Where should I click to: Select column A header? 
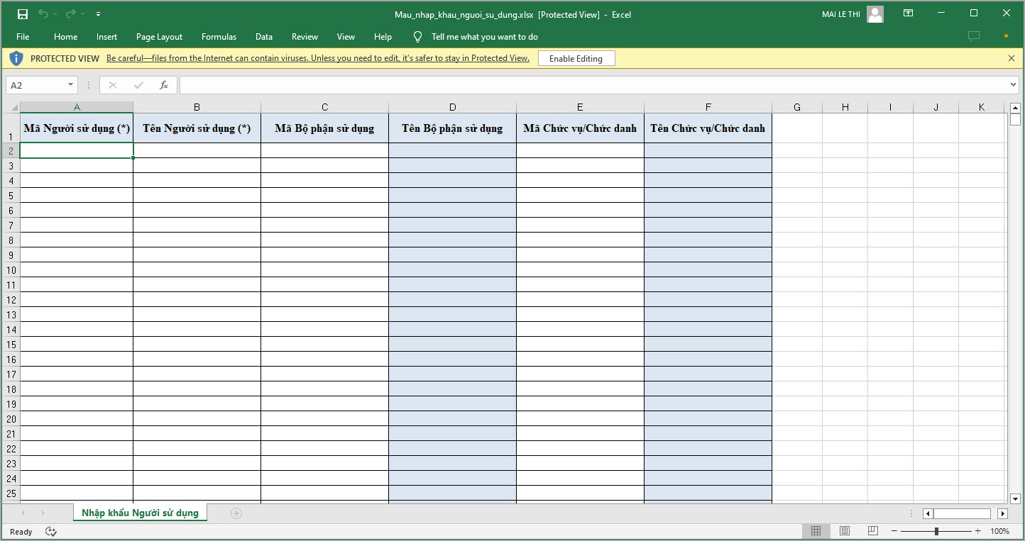(77, 107)
